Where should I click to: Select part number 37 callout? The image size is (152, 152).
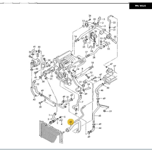point(43,56)
